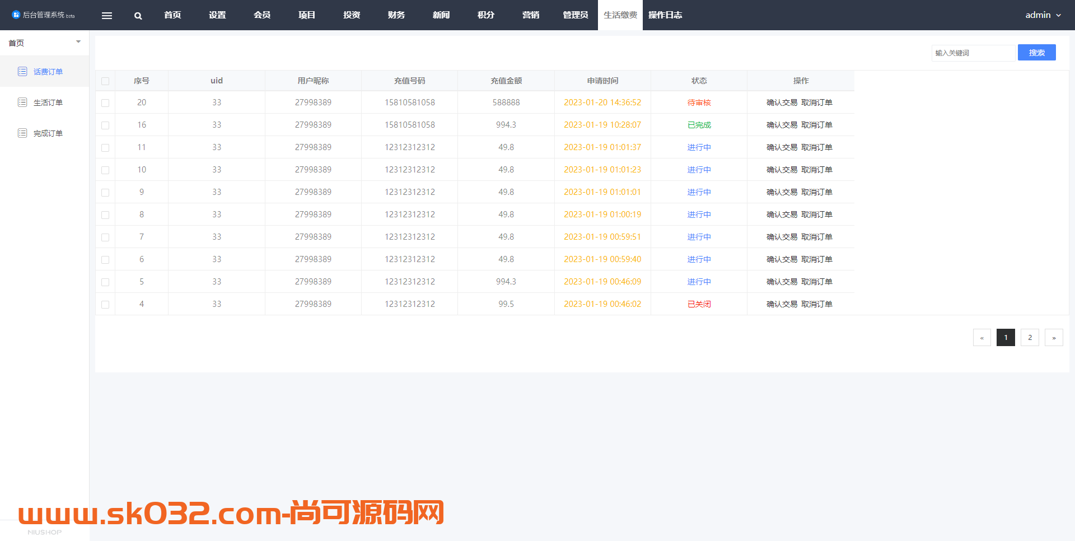Click the 申请时间 column header

click(x=602, y=81)
